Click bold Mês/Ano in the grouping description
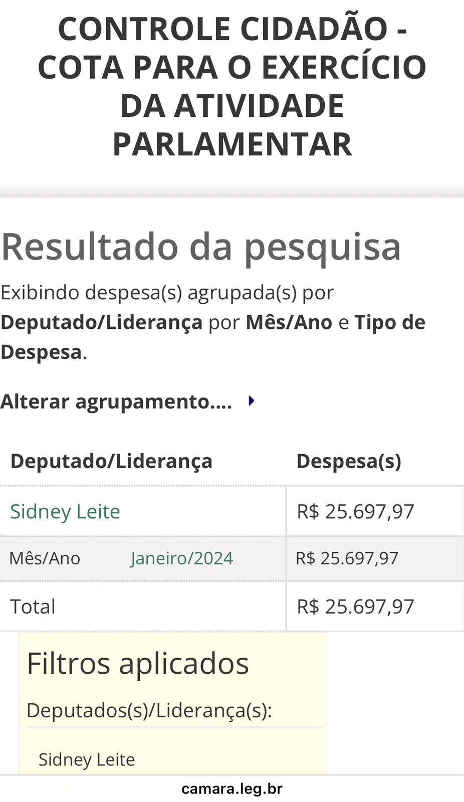 289,322
